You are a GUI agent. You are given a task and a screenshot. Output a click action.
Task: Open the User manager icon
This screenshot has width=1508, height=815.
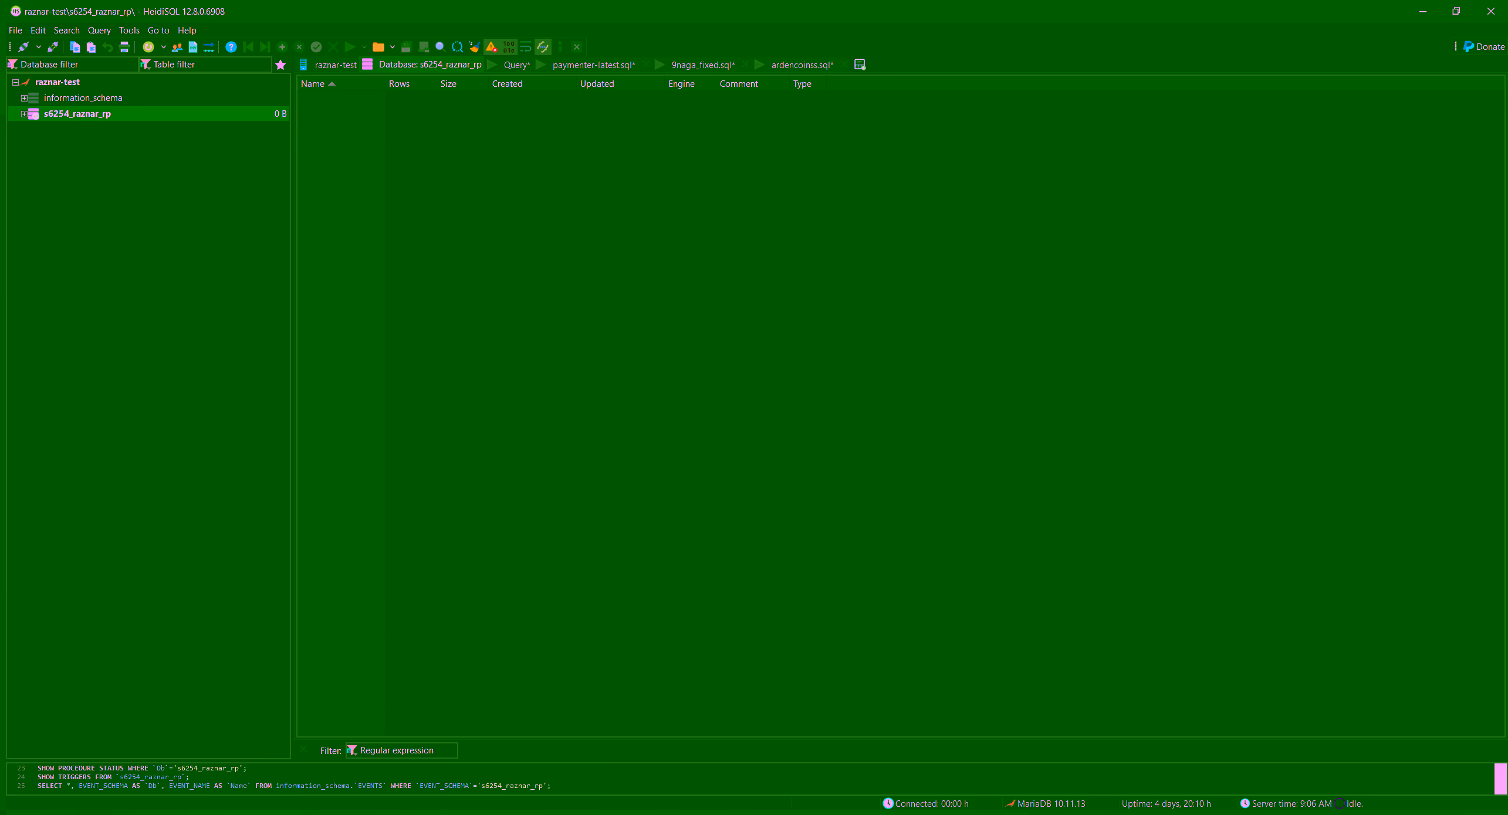(177, 47)
